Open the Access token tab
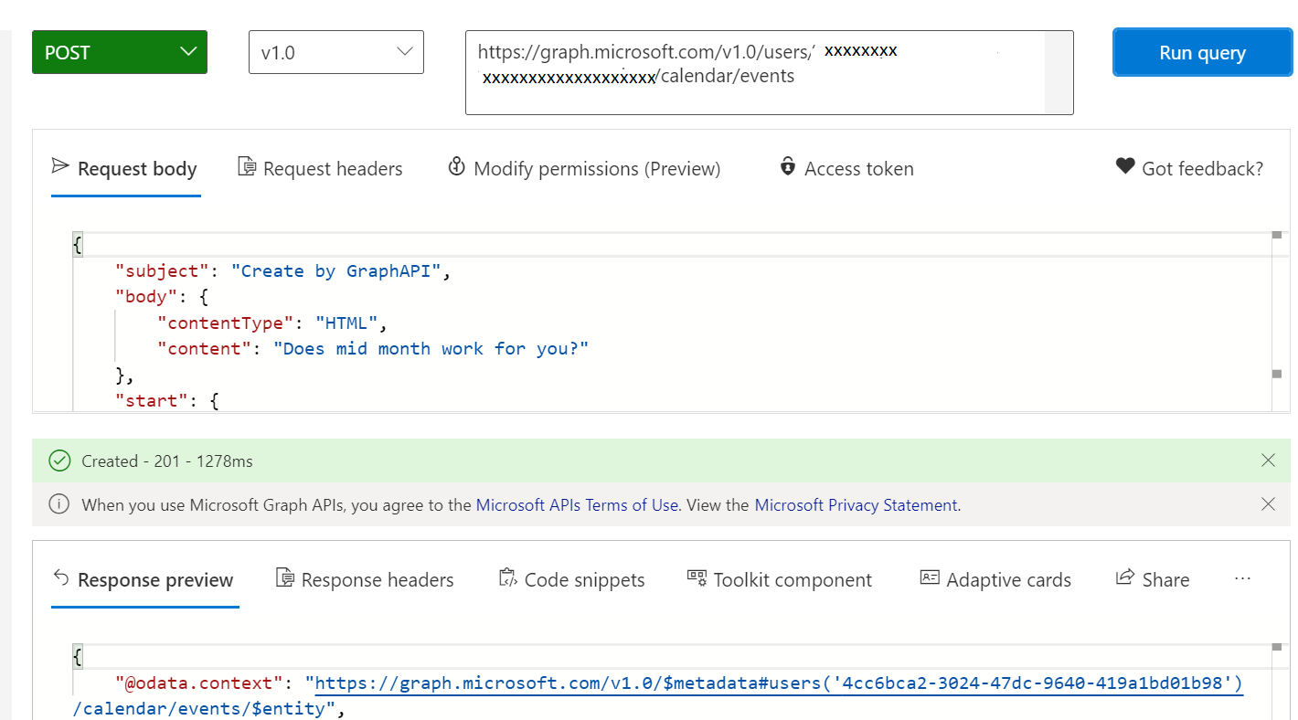The image size is (1298, 720). point(846,169)
